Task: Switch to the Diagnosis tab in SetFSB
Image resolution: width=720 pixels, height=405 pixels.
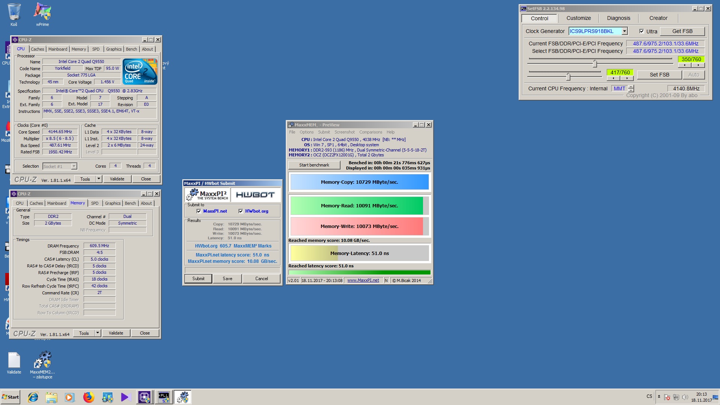Action: click(x=618, y=18)
